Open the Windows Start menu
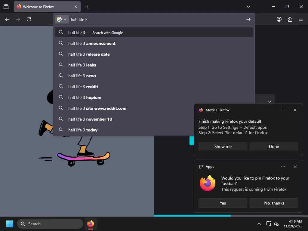Viewport: 308px width, 231px height. 10,224
